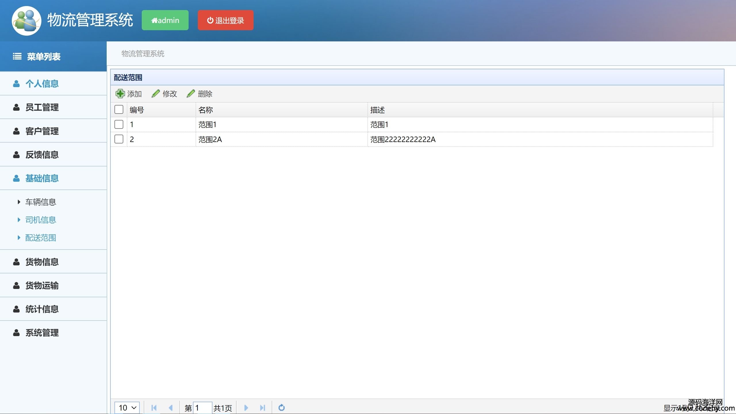Go to previous page arrow icon
The image size is (736, 414).
(171, 408)
